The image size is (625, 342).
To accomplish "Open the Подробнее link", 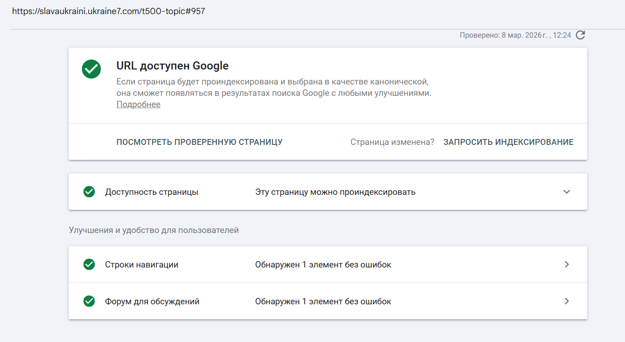I will pyautogui.click(x=138, y=104).
